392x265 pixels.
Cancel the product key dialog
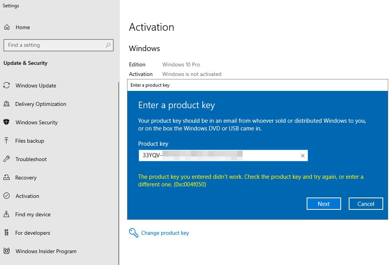(x=366, y=204)
